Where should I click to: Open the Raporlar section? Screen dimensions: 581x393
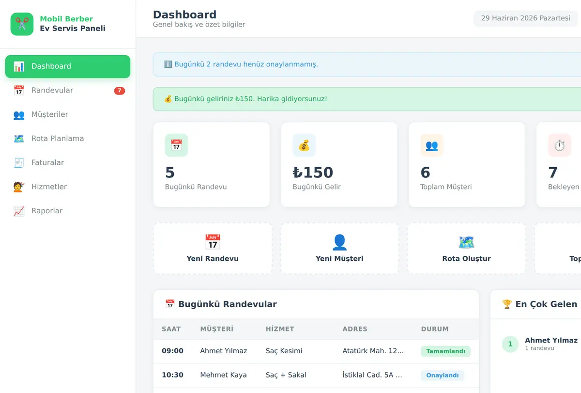tap(68, 211)
